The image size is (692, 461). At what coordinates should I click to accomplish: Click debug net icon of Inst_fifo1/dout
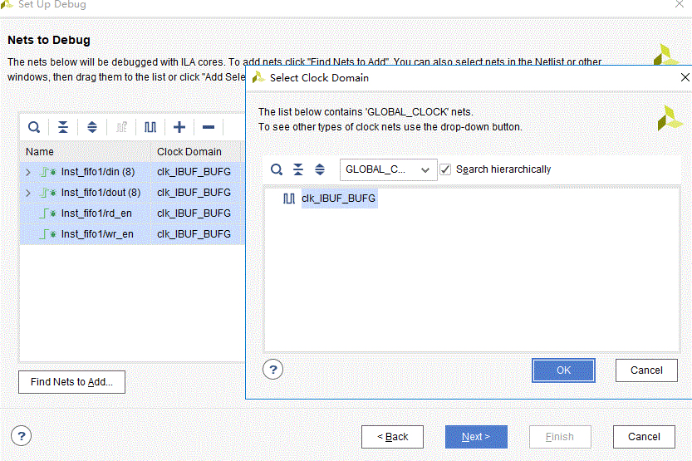coord(48,193)
